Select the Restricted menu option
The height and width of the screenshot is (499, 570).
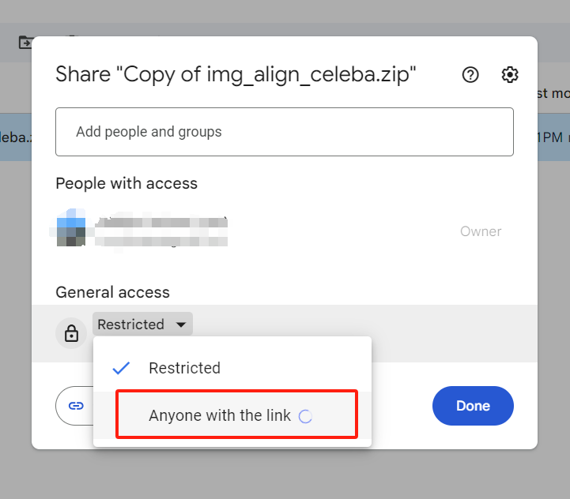pos(184,368)
